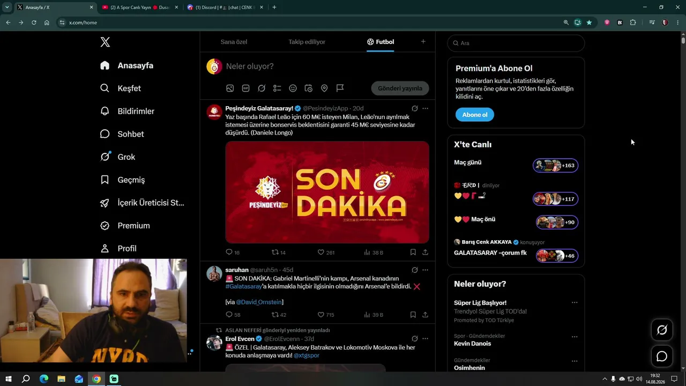Image resolution: width=686 pixels, height=386 pixels.
Task: Open options for Süper Lig Başlıyor! trend
Action: tap(575, 303)
